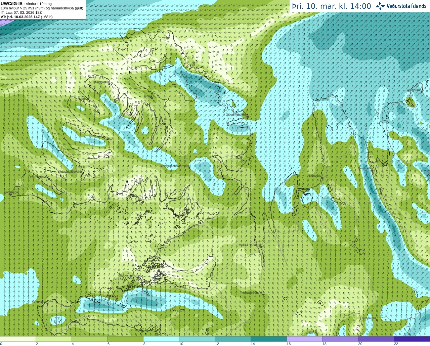Click the 8–10 m/s light cyan swatch
The image size is (430, 346).
[x=161, y=339]
